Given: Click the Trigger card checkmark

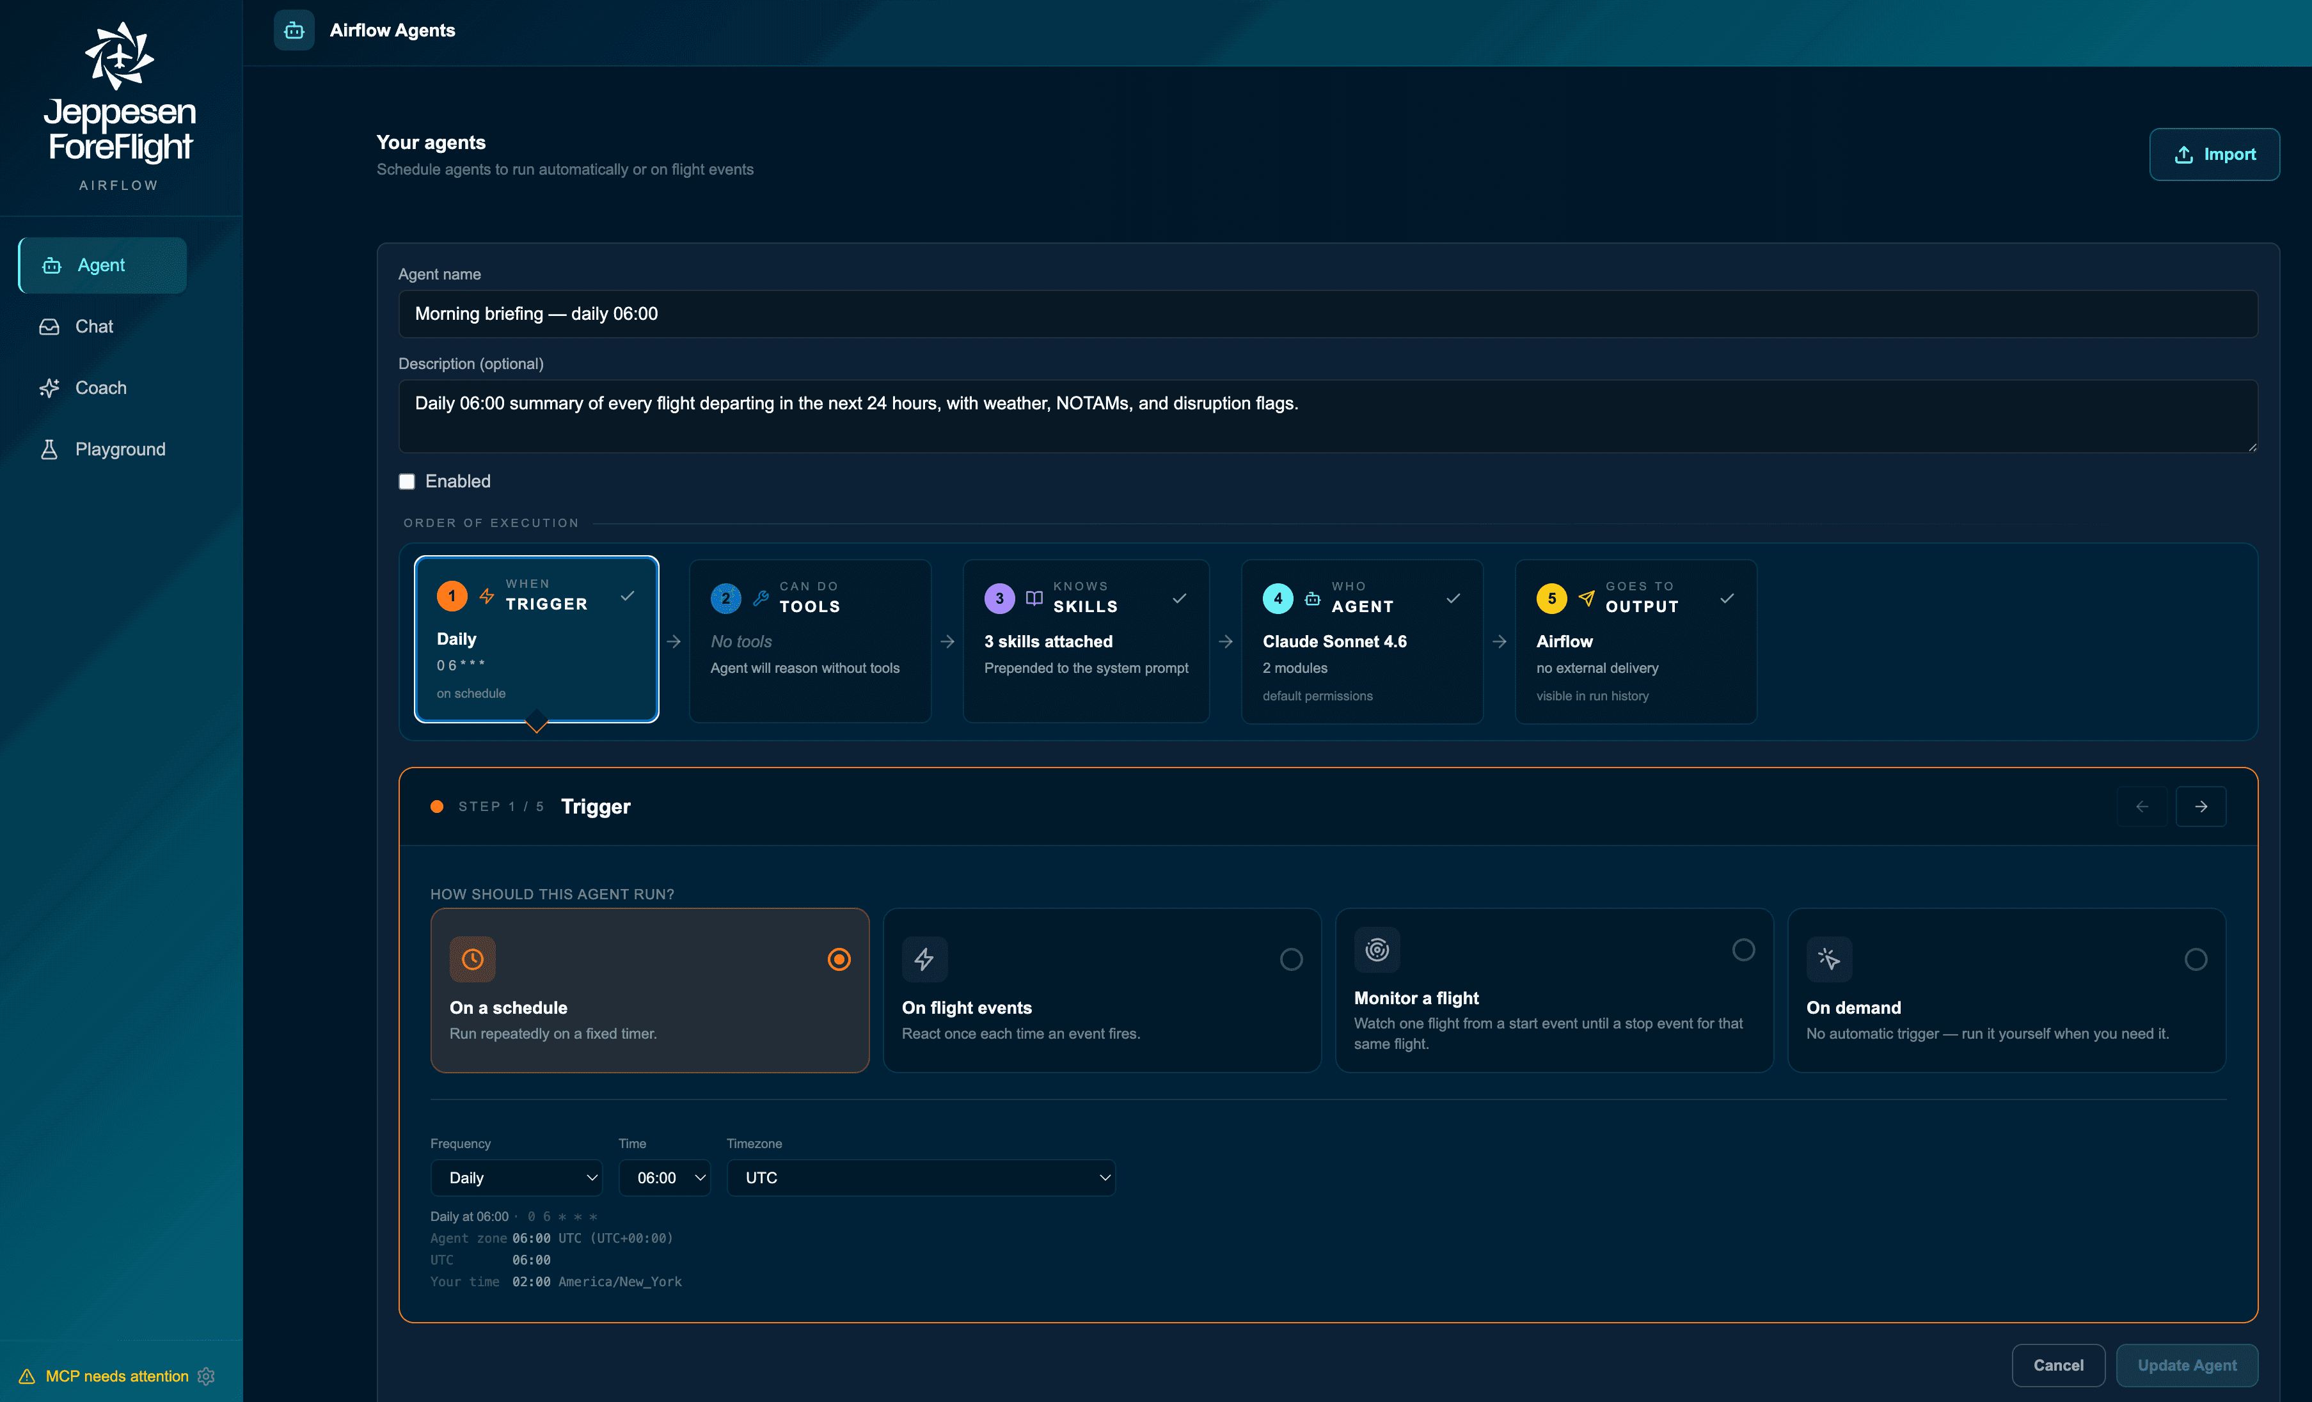Looking at the screenshot, I should (628, 596).
